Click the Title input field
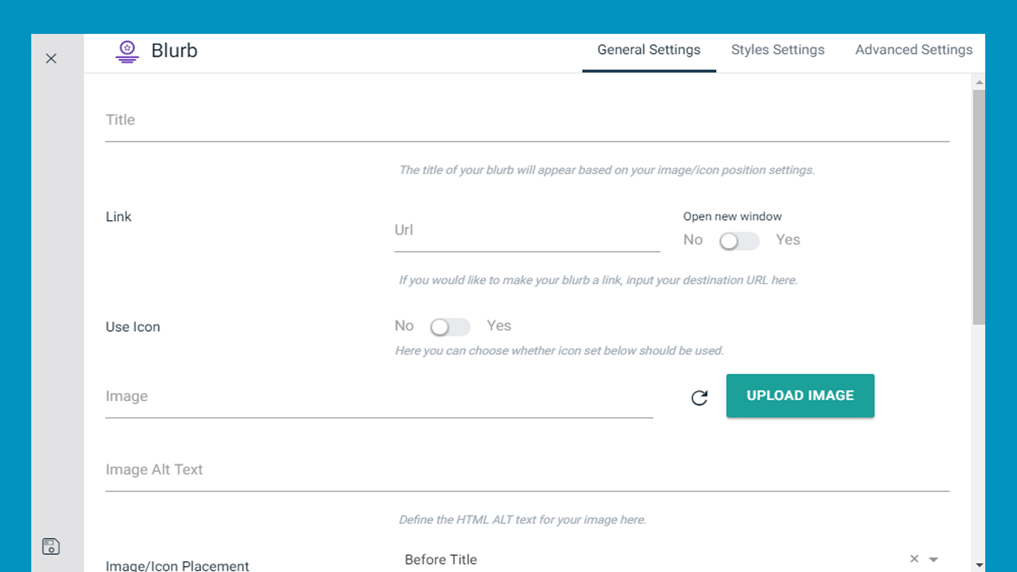This screenshot has width=1017, height=572. tap(527, 121)
